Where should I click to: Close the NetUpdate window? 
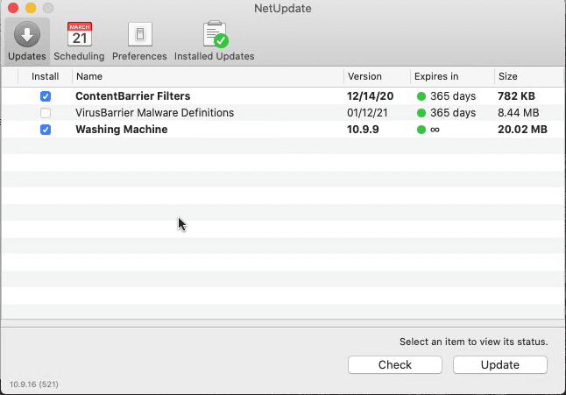click(13, 8)
